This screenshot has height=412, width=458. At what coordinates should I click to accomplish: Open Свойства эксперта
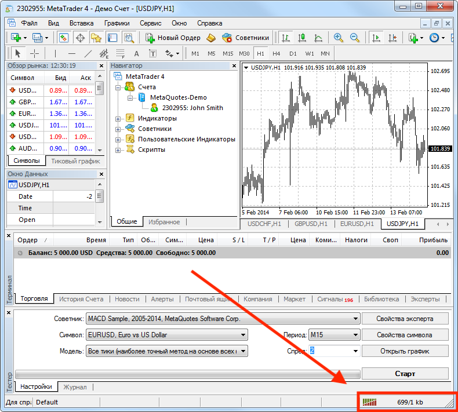pyautogui.click(x=405, y=319)
